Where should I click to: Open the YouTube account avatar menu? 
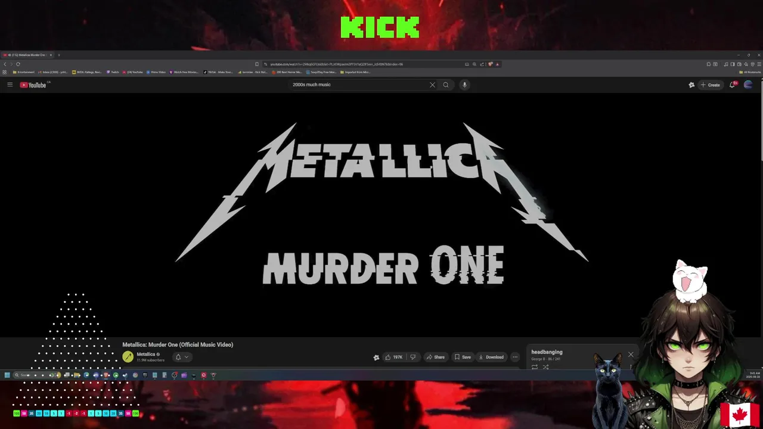coord(748,85)
